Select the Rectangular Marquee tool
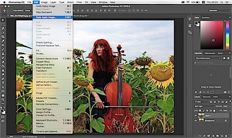This screenshot has height=138, width=232. [x=3, y=24]
